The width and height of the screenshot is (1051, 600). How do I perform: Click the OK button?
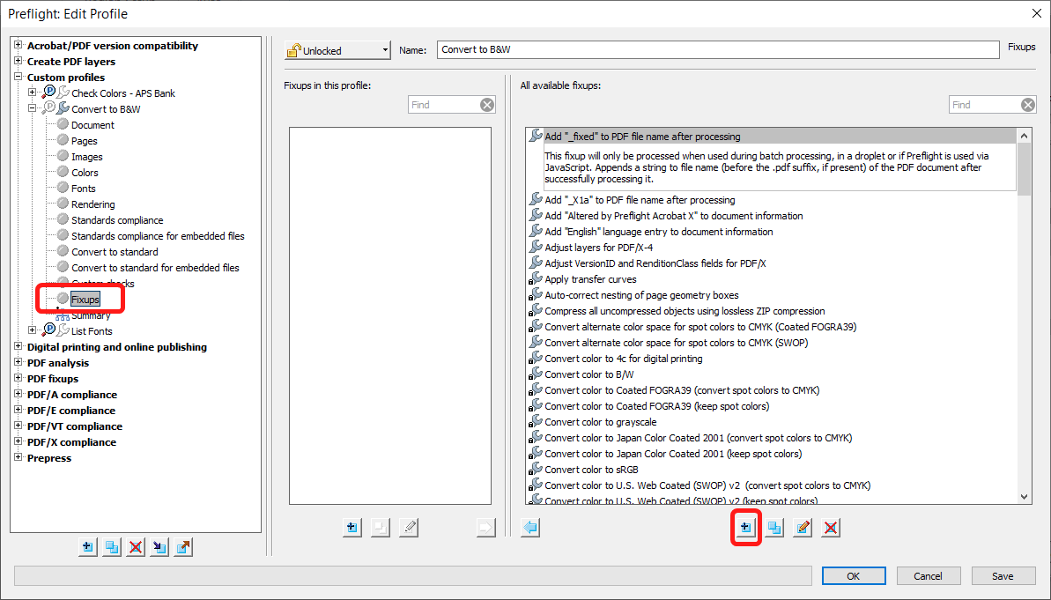[x=853, y=575]
